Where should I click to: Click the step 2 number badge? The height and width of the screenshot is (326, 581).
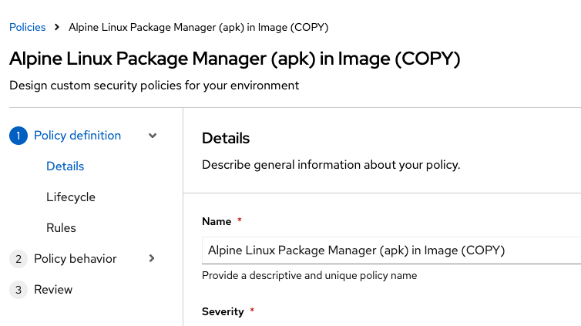18,259
